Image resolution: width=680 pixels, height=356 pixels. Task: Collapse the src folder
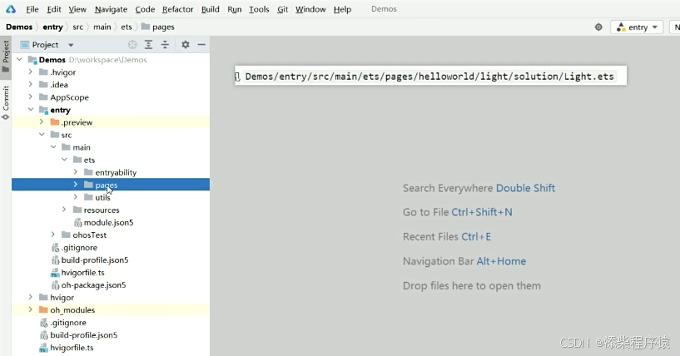42,135
